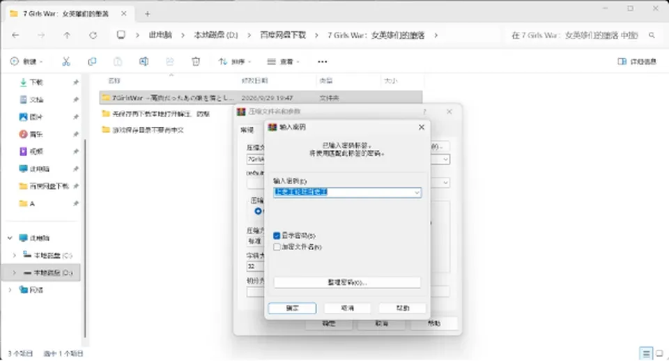Click Cancel (取消) in the archive dialog behind
The image size is (669, 361).
(x=381, y=323)
